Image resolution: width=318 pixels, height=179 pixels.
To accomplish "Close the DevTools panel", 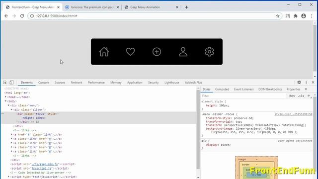I will (x=313, y=83).
